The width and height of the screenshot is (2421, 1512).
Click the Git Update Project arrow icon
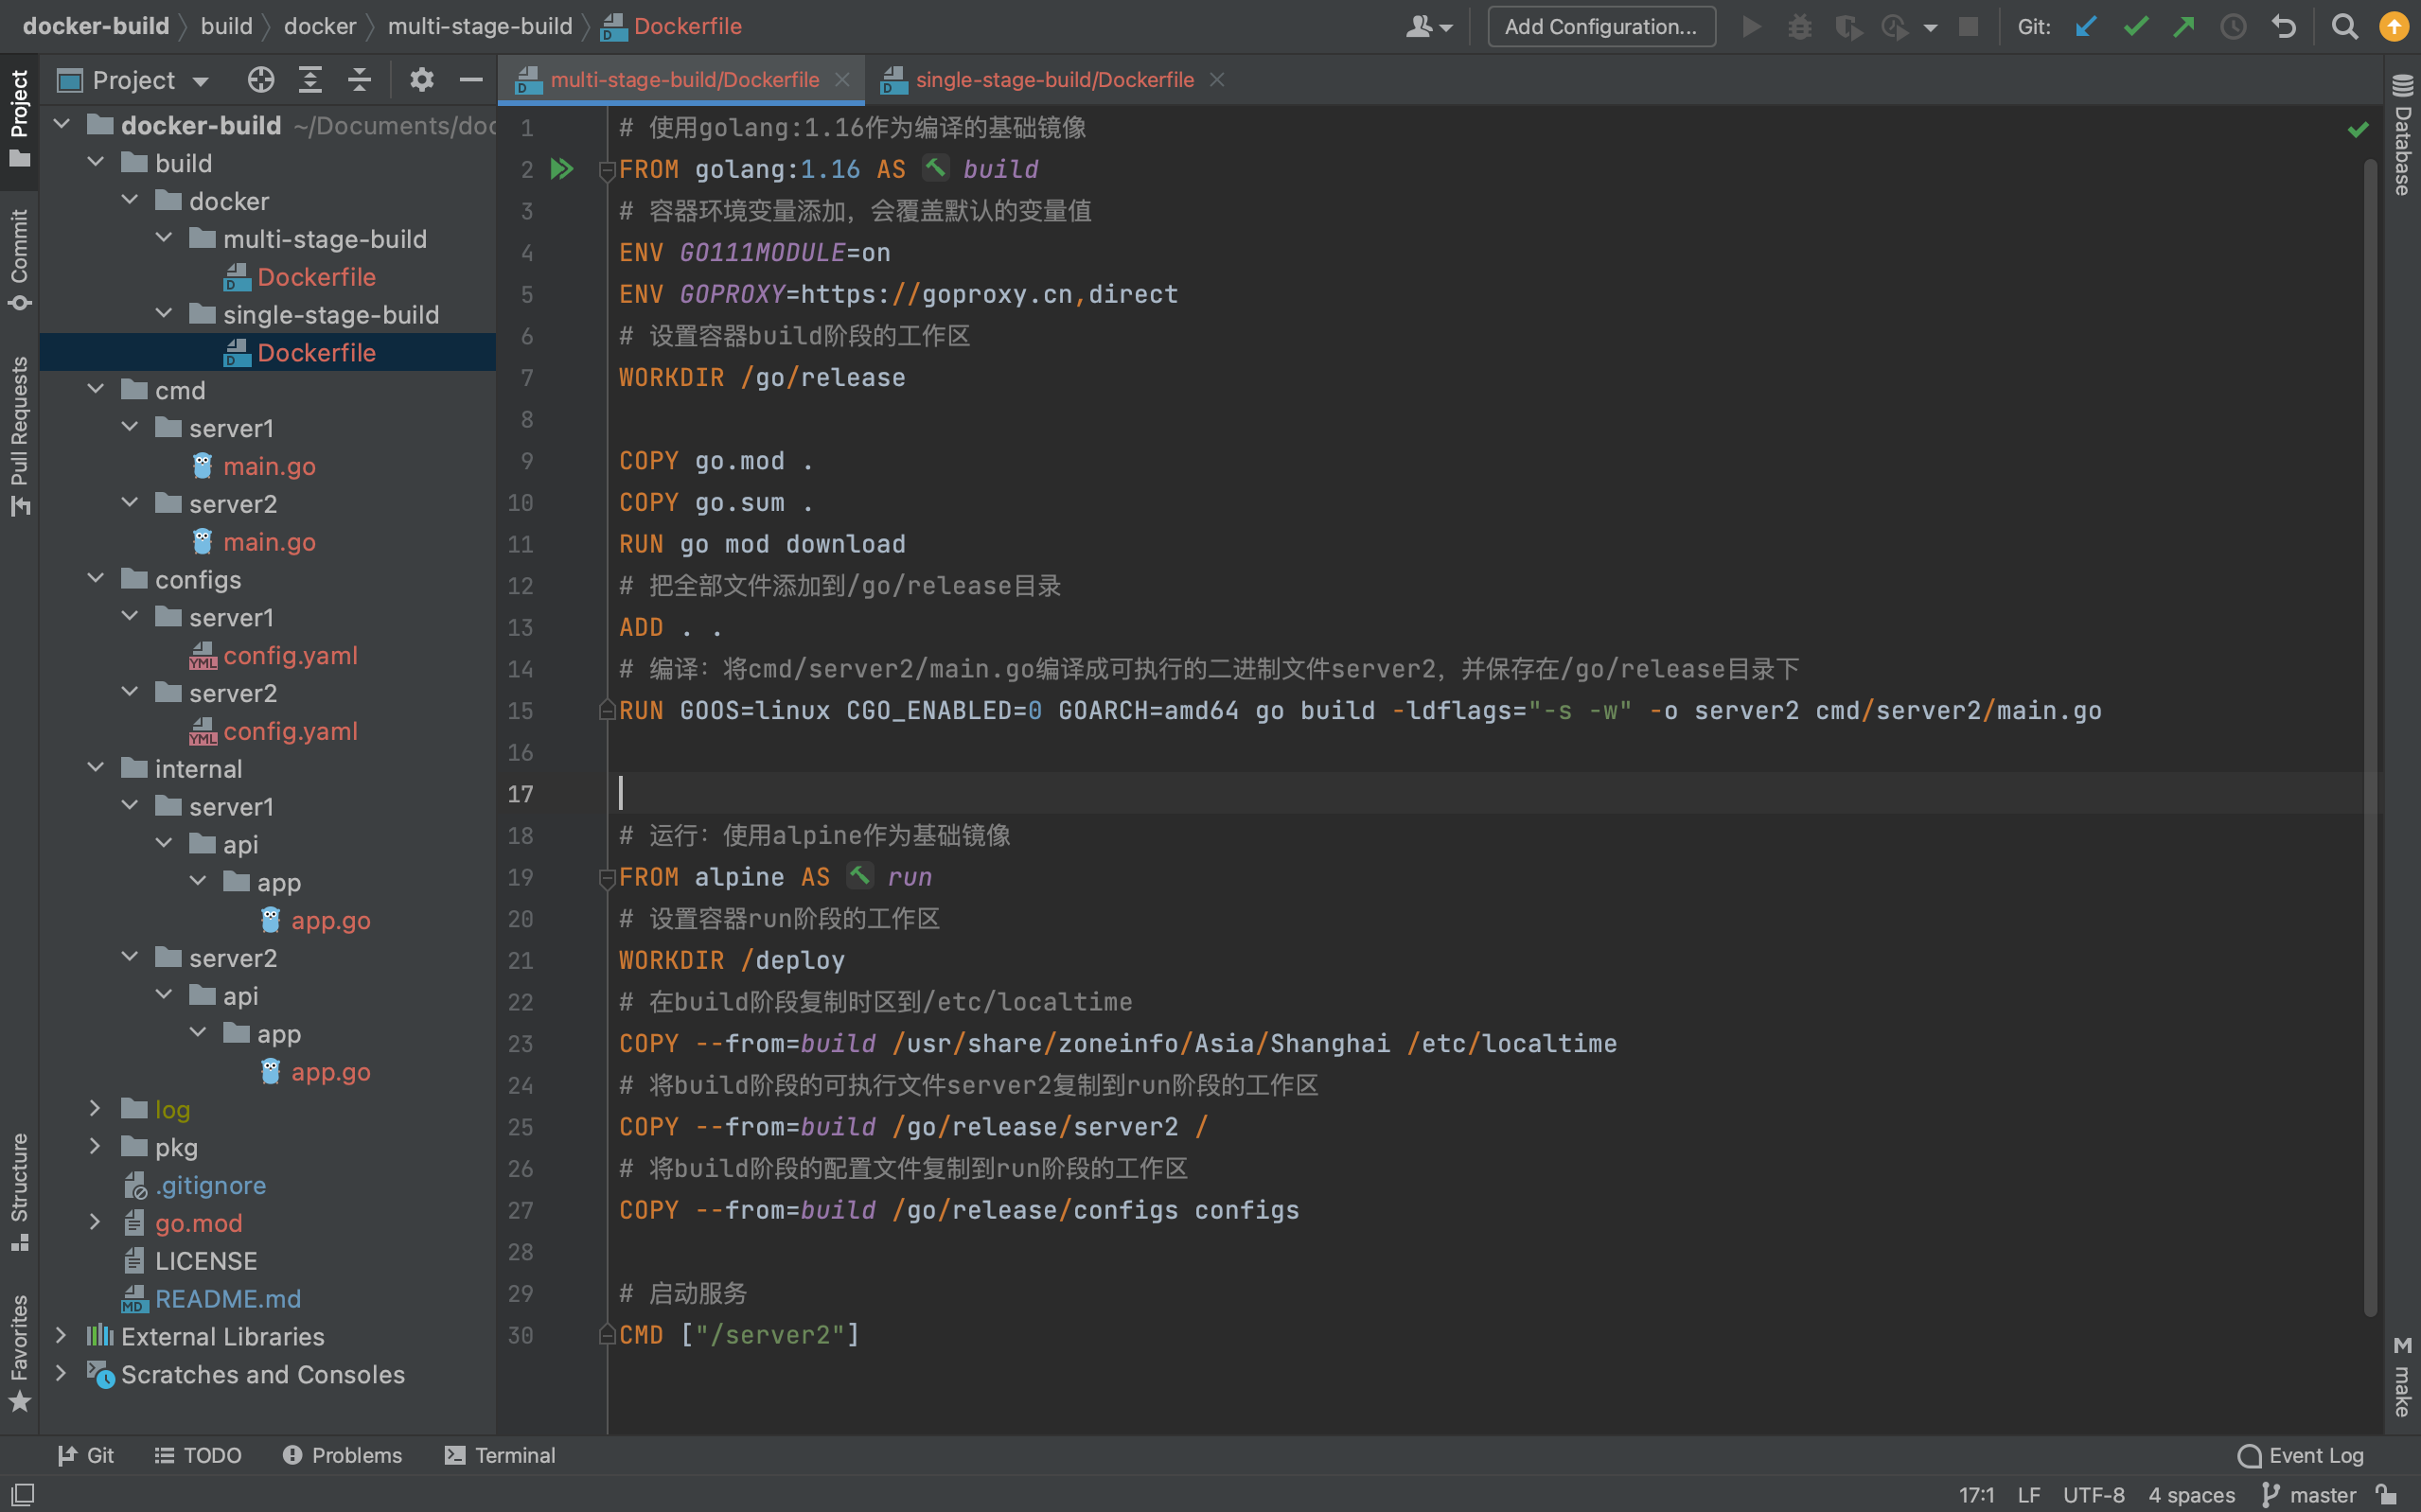coord(2085,27)
